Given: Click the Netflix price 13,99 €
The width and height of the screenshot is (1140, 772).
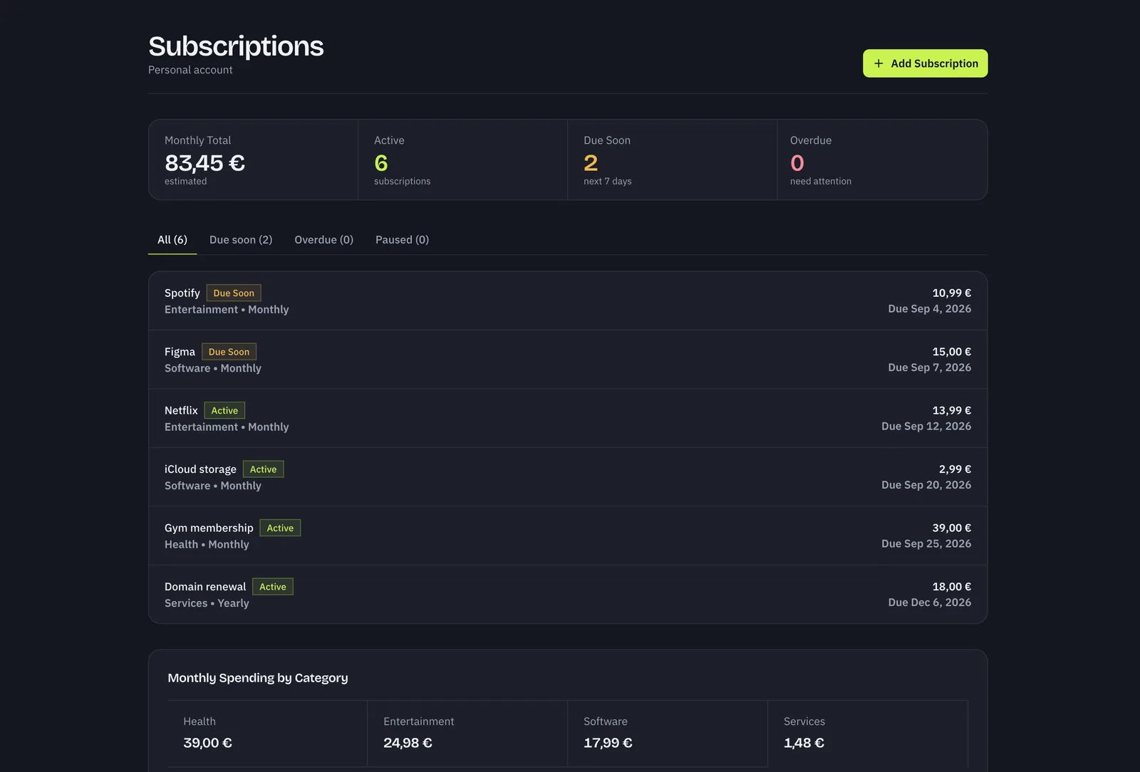Looking at the screenshot, I should [951, 410].
